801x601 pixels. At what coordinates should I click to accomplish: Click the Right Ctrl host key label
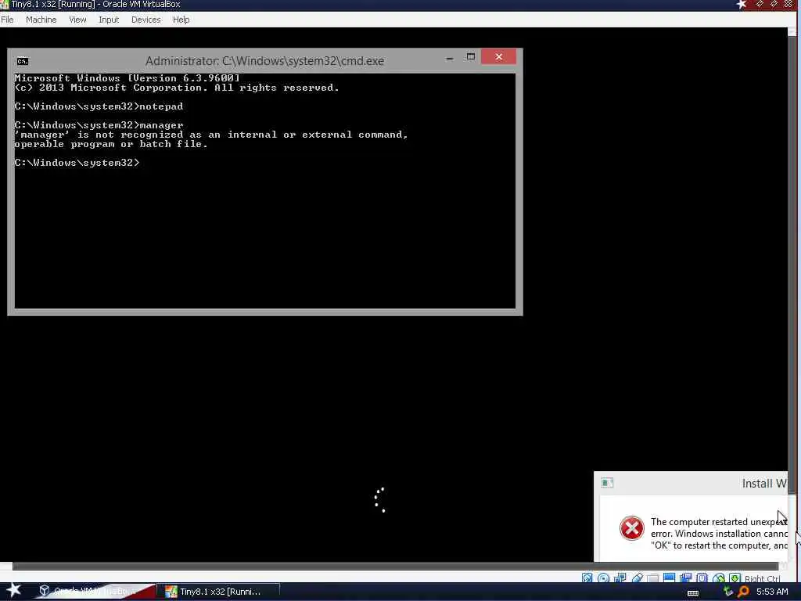tap(762, 578)
